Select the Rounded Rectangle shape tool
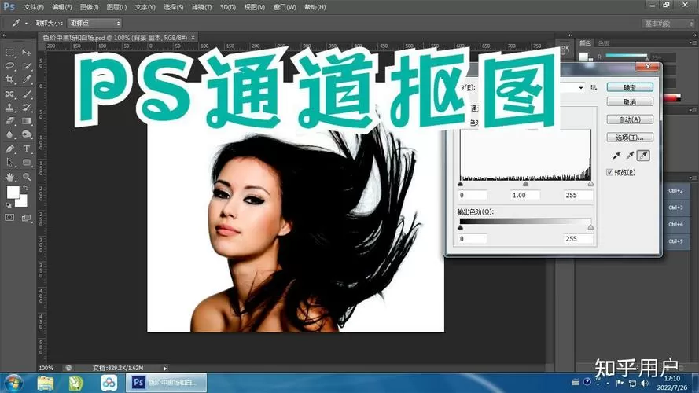Viewport: 699px width, 393px height. click(27, 163)
